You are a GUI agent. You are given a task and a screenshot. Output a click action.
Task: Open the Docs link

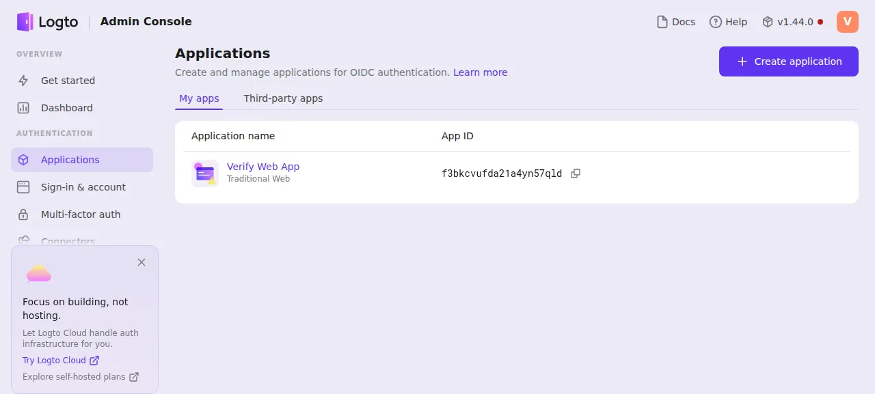click(676, 22)
